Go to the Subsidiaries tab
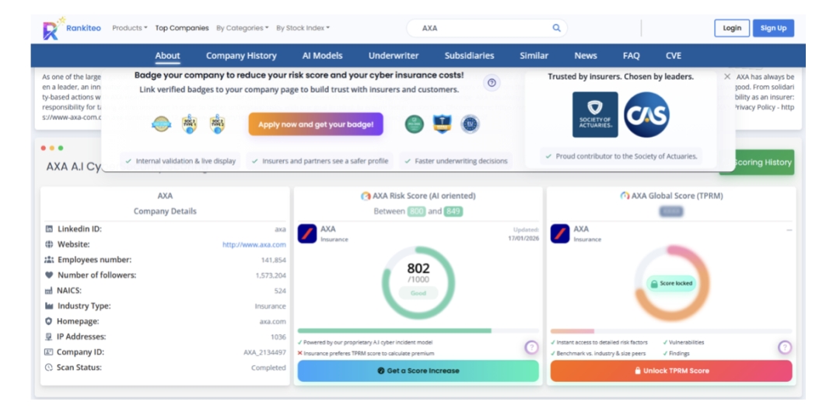The height and width of the screenshot is (416, 840). 469,56
